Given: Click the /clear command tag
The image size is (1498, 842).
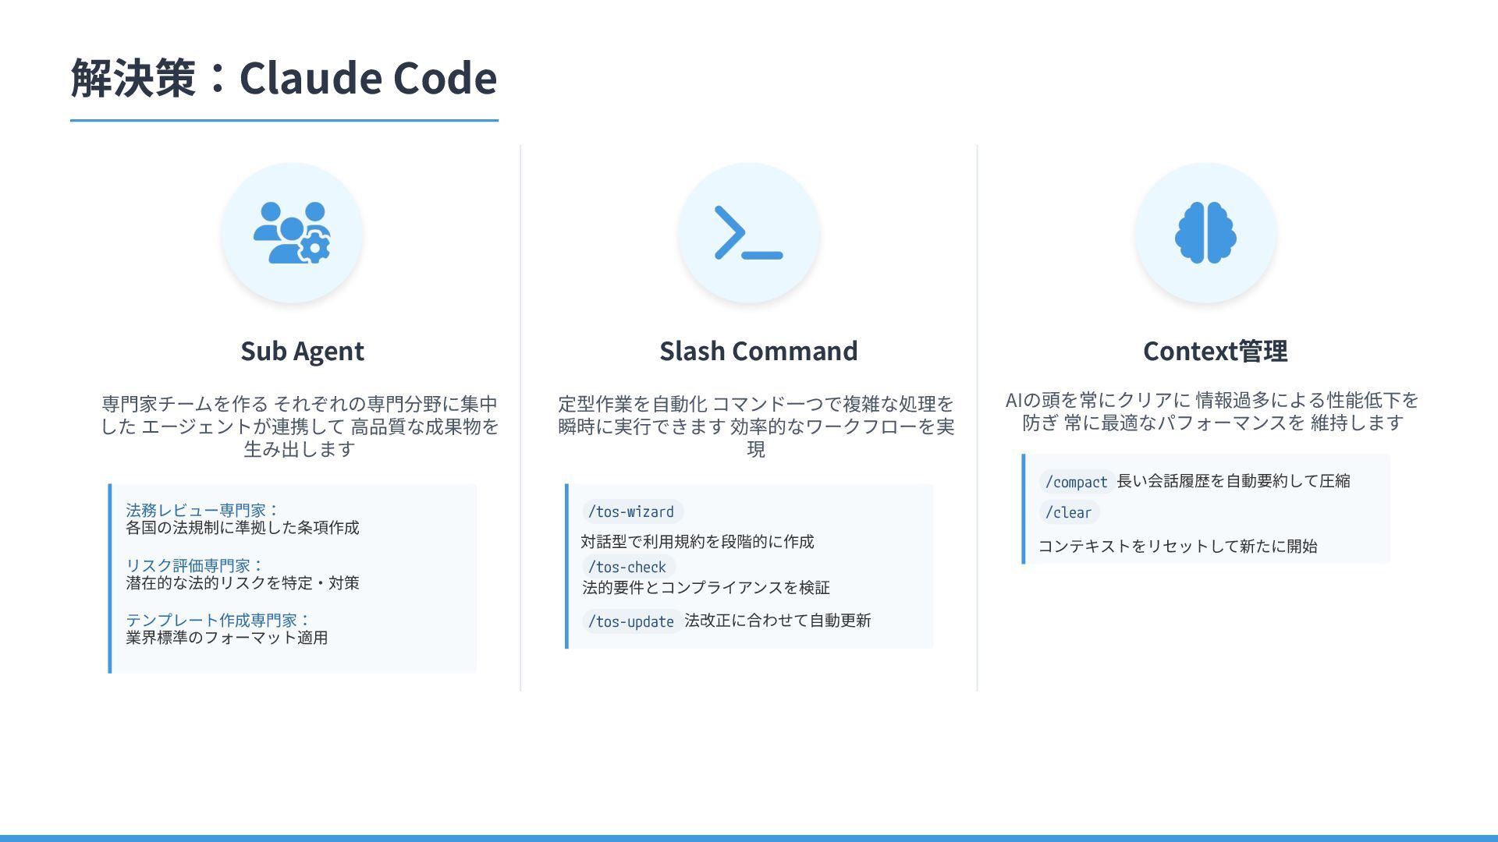Looking at the screenshot, I should (x=1069, y=512).
